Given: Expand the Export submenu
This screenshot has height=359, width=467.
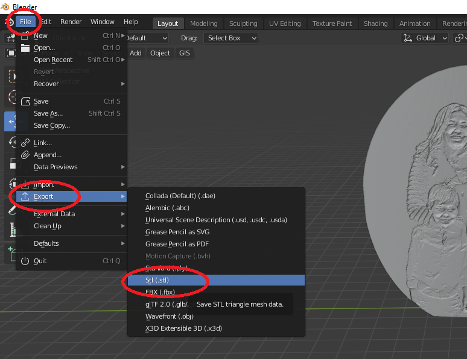Looking at the screenshot, I should pyautogui.click(x=71, y=196).
